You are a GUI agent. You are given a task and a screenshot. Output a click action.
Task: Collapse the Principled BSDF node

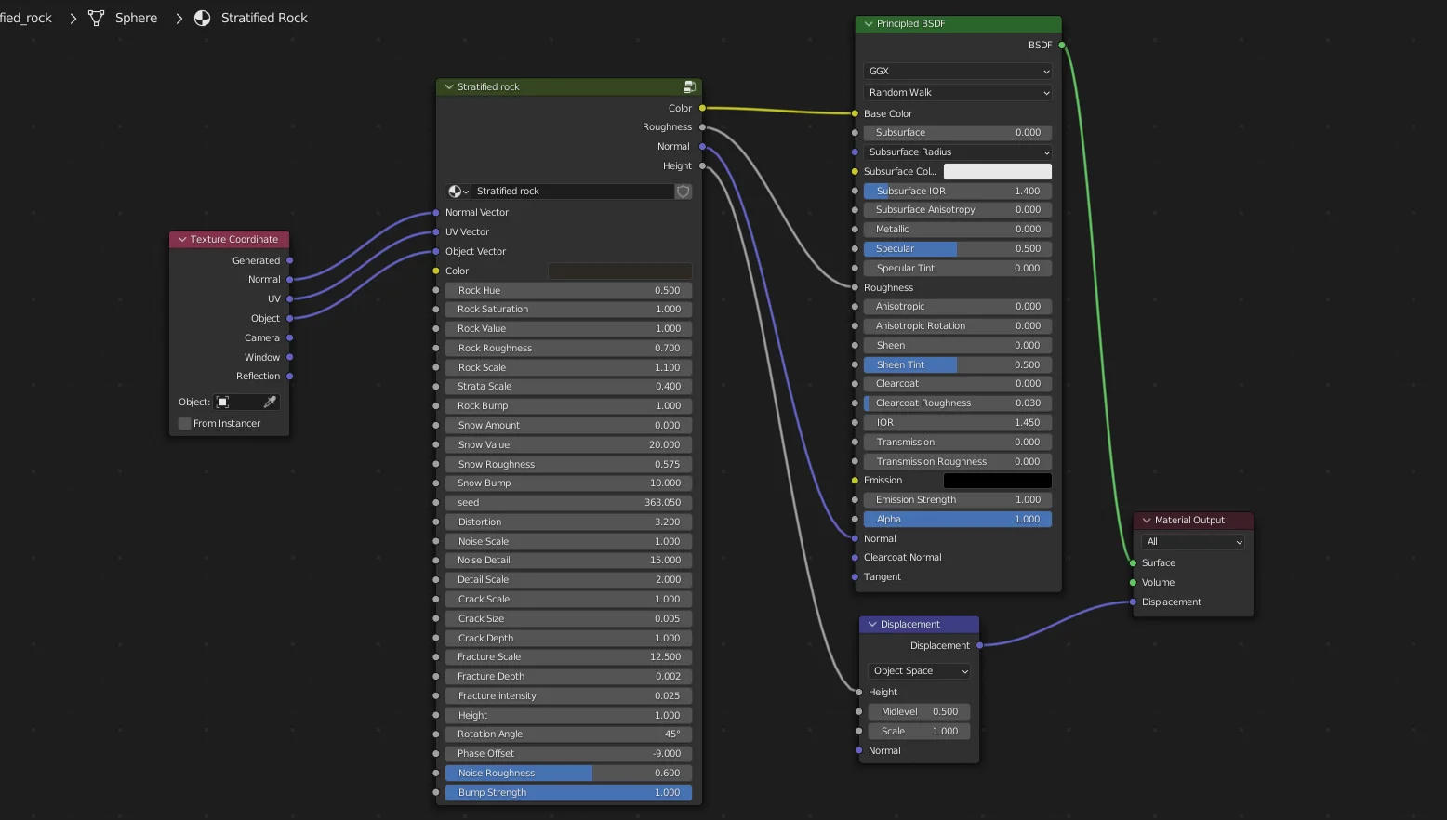click(x=869, y=24)
